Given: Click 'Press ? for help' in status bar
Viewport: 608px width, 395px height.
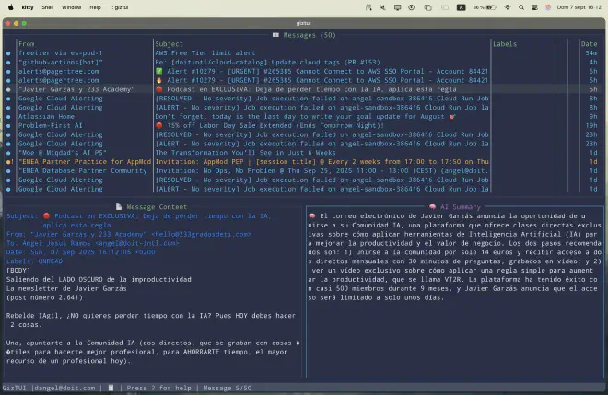Looking at the screenshot, I should pos(158,388).
